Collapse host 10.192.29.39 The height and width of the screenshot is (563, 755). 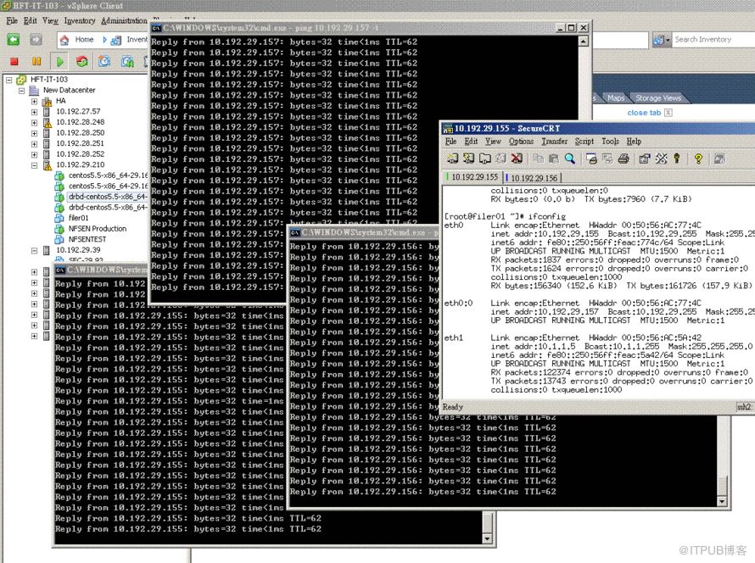pyautogui.click(x=34, y=251)
